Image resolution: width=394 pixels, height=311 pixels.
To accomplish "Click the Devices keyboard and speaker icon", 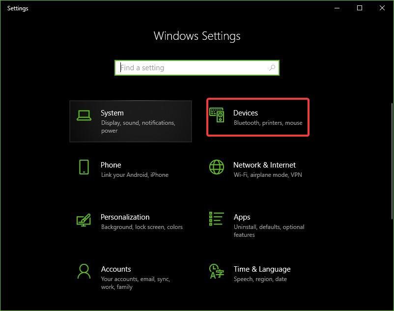I will pos(217,115).
